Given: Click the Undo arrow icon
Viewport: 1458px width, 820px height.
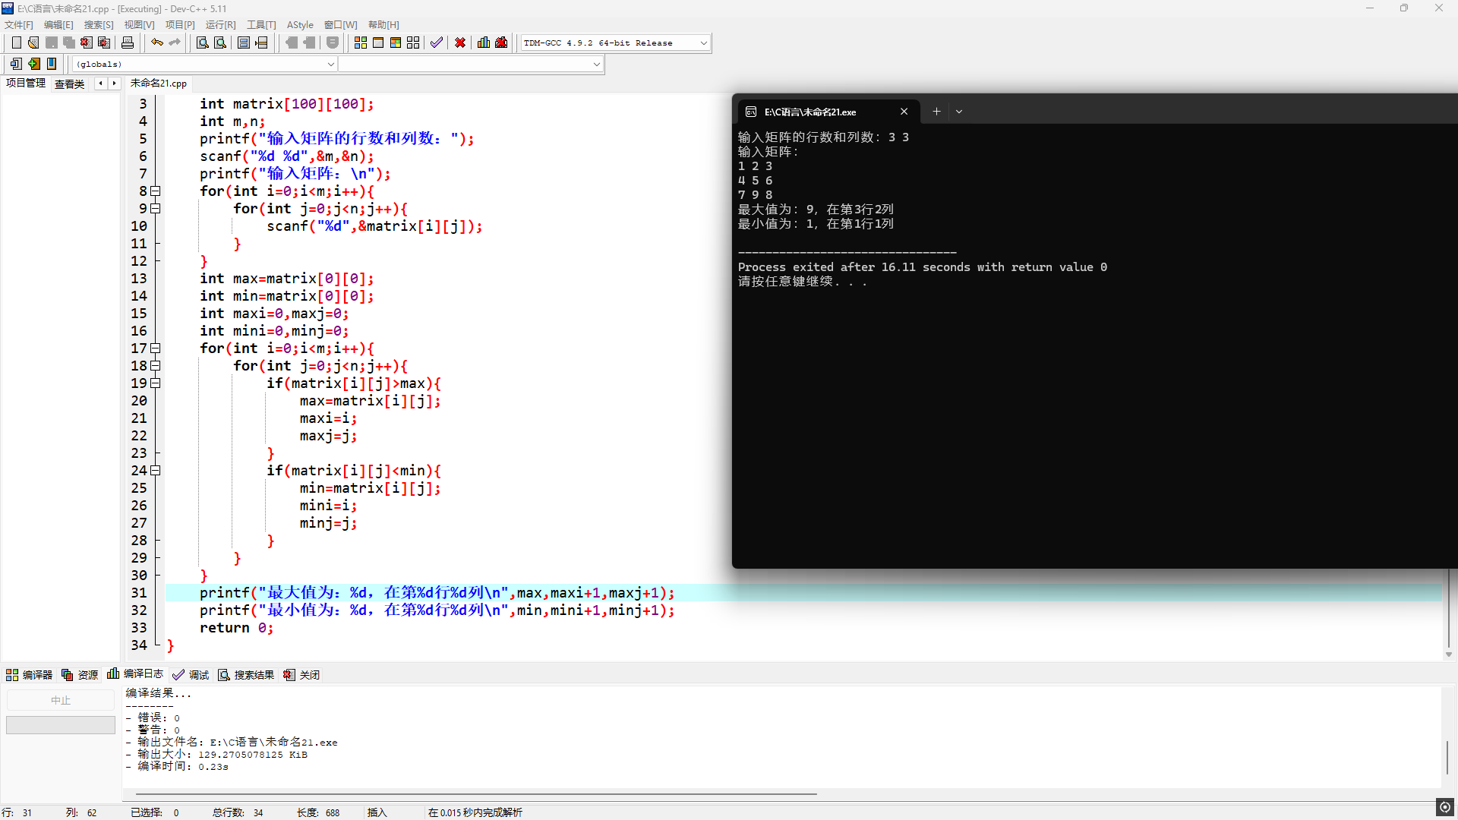Looking at the screenshot, I should click(156, 43).
